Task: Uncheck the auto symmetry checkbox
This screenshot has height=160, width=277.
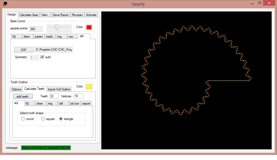Action: [42, 57]
